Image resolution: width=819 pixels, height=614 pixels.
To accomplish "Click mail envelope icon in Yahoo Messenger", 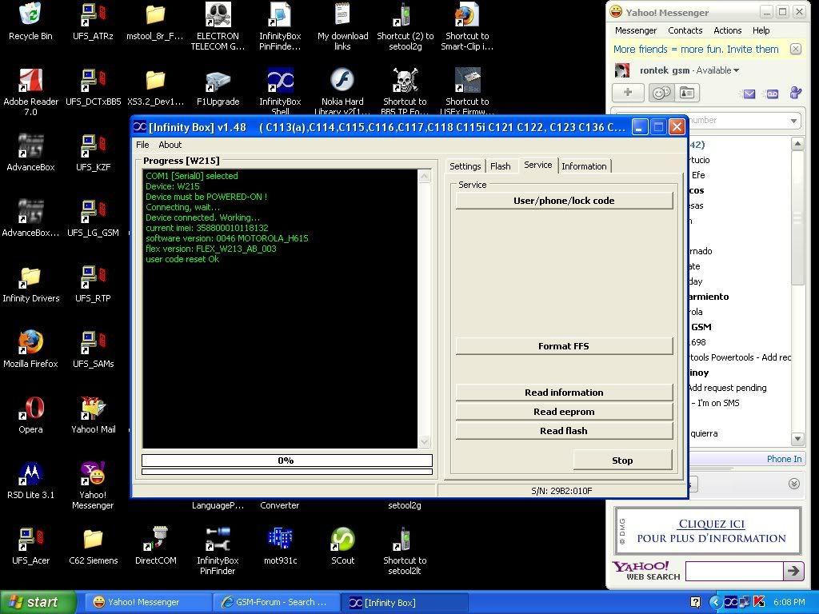I will 749,94.
